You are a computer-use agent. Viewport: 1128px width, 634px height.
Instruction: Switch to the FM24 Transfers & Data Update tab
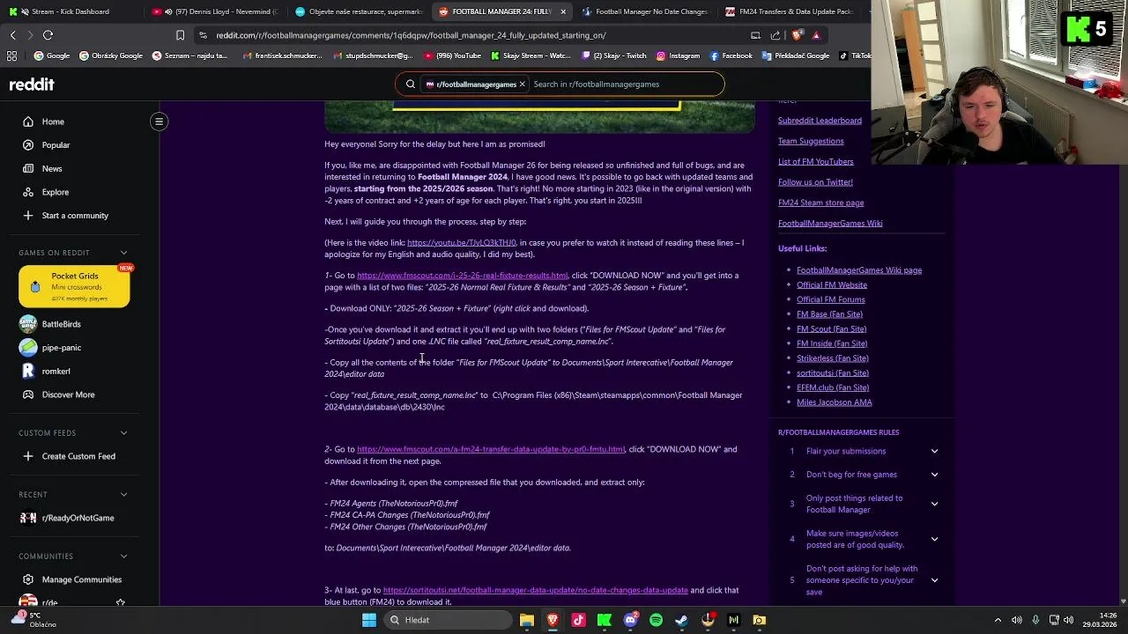(790, 11)
